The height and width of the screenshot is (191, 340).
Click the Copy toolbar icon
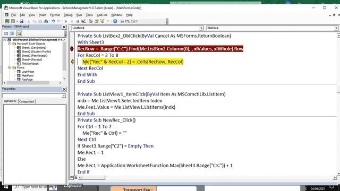coord(34,21)
